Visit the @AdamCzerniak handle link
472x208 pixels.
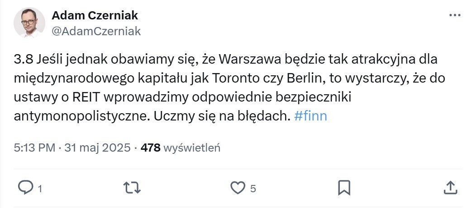point(96,31)
